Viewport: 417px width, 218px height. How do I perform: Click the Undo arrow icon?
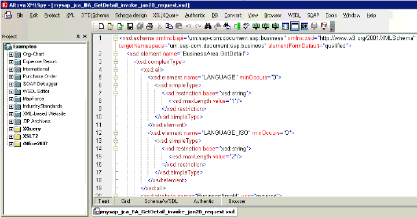pyautogui.click(x=188, y=26)
